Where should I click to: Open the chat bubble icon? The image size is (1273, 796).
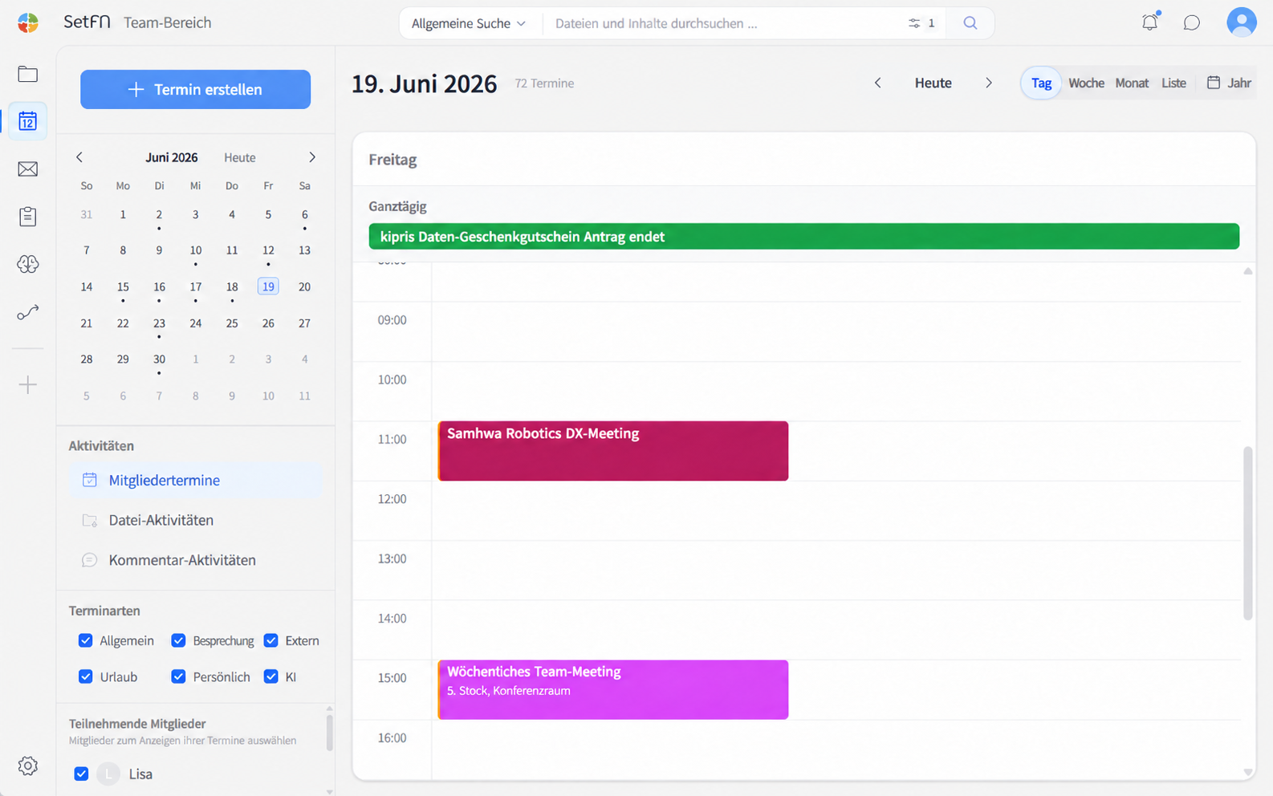[x=1192, y=22]
